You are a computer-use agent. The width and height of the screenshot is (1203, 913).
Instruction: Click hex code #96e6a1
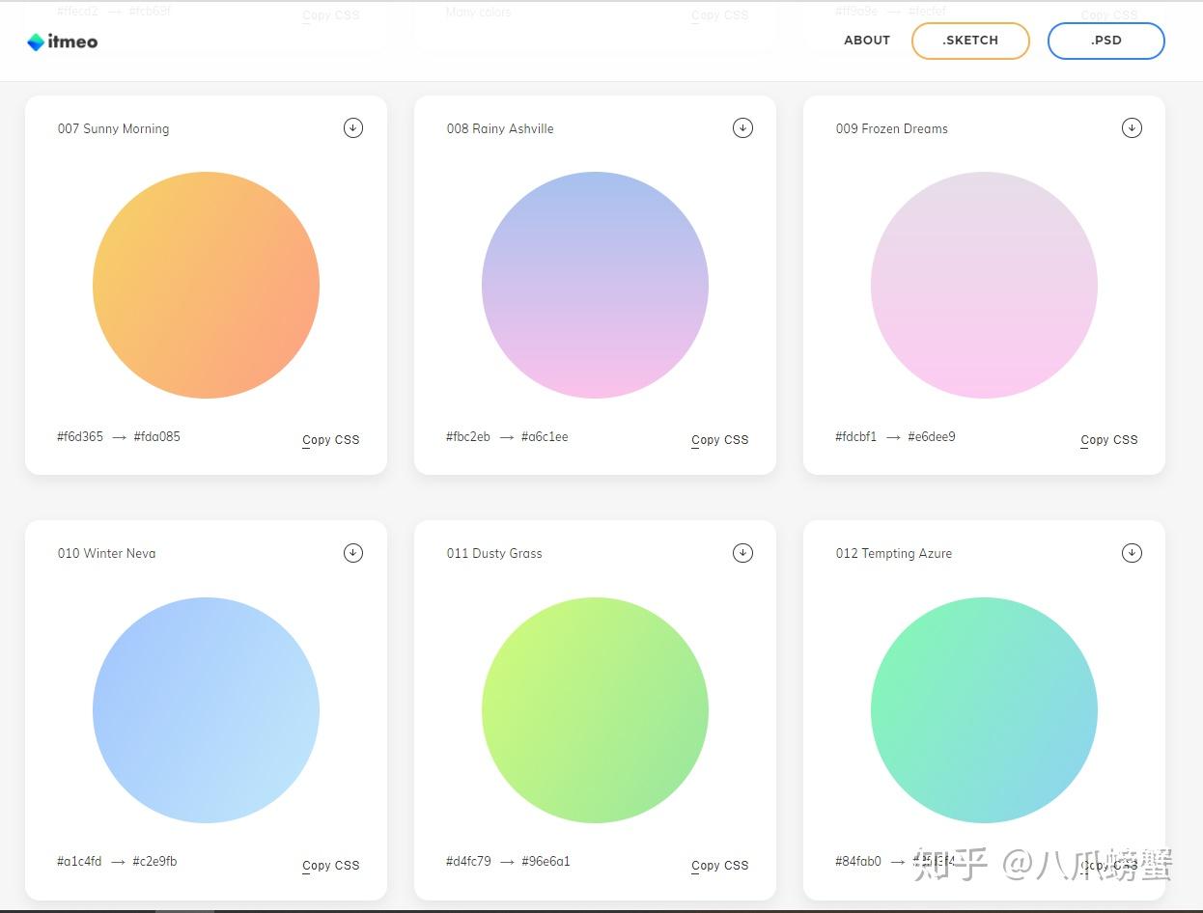coord(546,861)
